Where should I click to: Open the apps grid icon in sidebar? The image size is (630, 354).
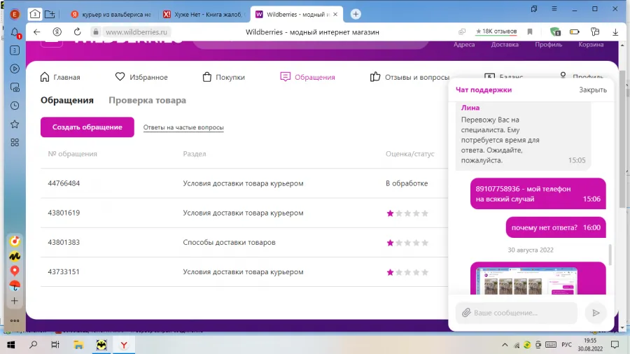point(15,143)
